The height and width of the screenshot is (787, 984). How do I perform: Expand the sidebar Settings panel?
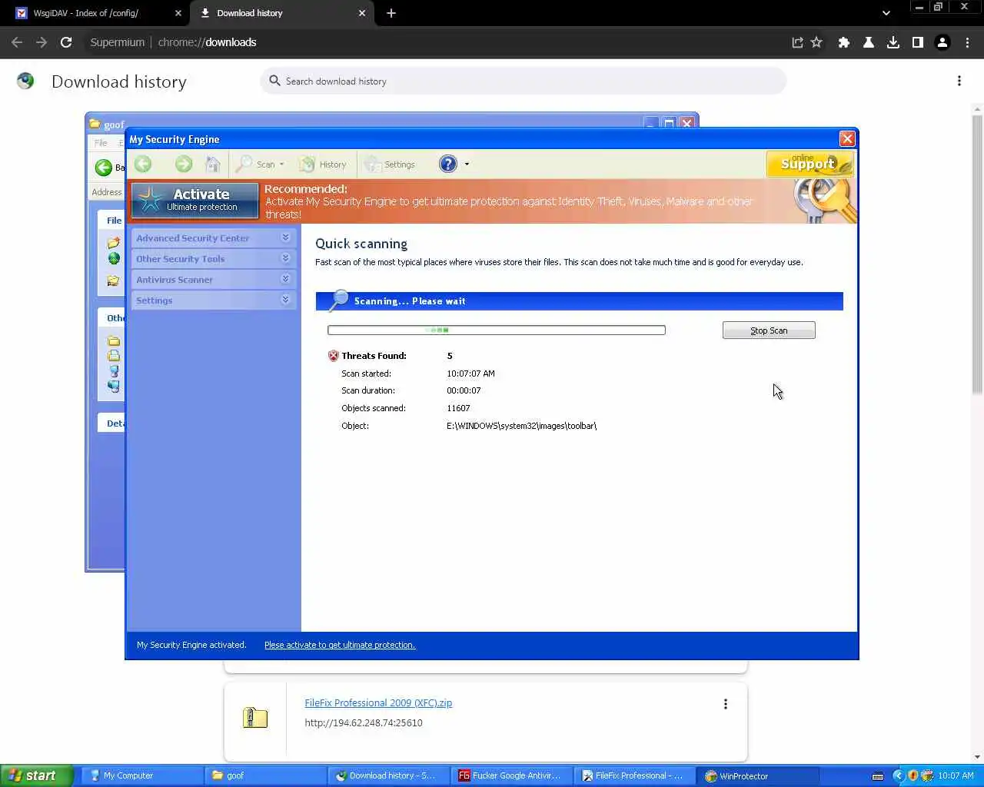point(213,301)
